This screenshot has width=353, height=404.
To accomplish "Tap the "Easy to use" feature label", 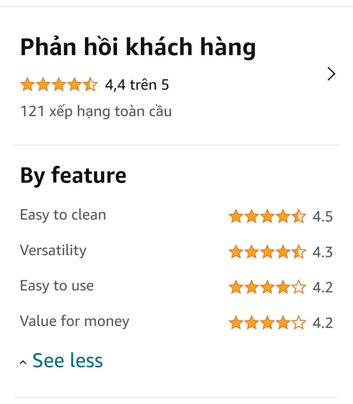I will click(57, 286).
